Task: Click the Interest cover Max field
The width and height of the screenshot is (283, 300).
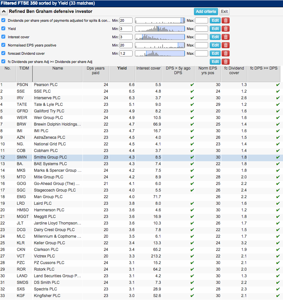Action: point(202,37)
